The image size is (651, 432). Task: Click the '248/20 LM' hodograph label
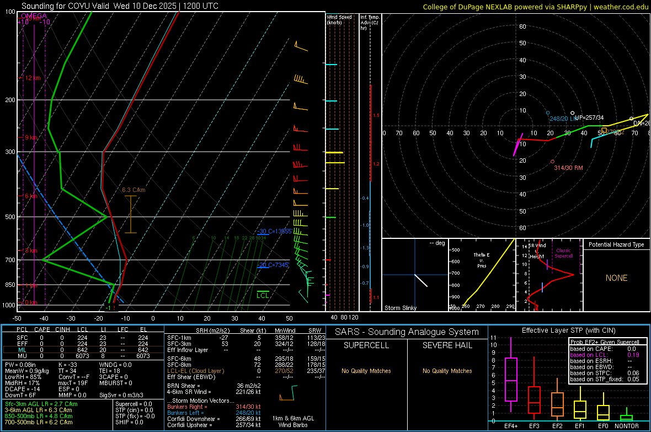point(563,119)
